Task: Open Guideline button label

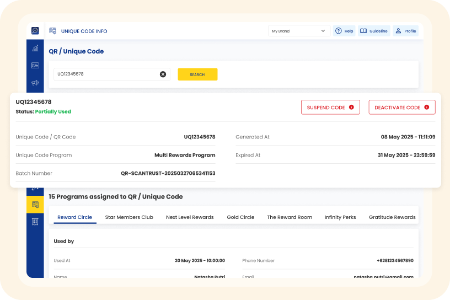Action: [378, 31]
